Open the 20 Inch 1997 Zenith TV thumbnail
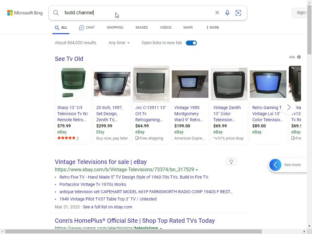 pyautogui.click(x=112, y=84)
